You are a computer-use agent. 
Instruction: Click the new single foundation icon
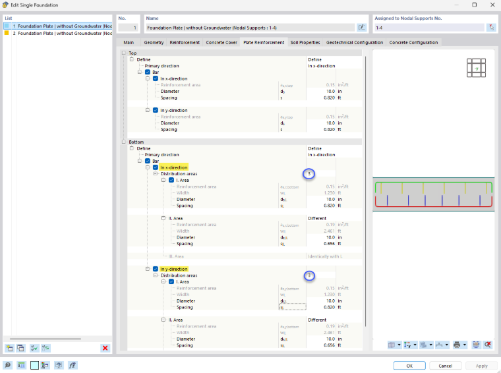coord(10,348)
